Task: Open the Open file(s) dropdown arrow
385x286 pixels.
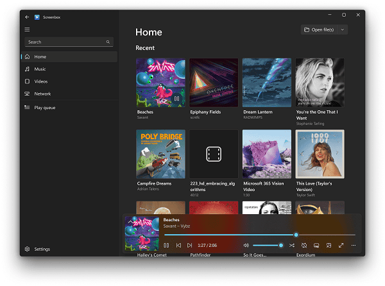Action: 343,29
